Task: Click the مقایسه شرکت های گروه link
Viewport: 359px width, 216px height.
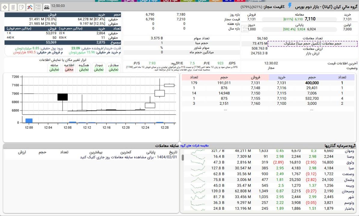Action: tap(196, 145)
